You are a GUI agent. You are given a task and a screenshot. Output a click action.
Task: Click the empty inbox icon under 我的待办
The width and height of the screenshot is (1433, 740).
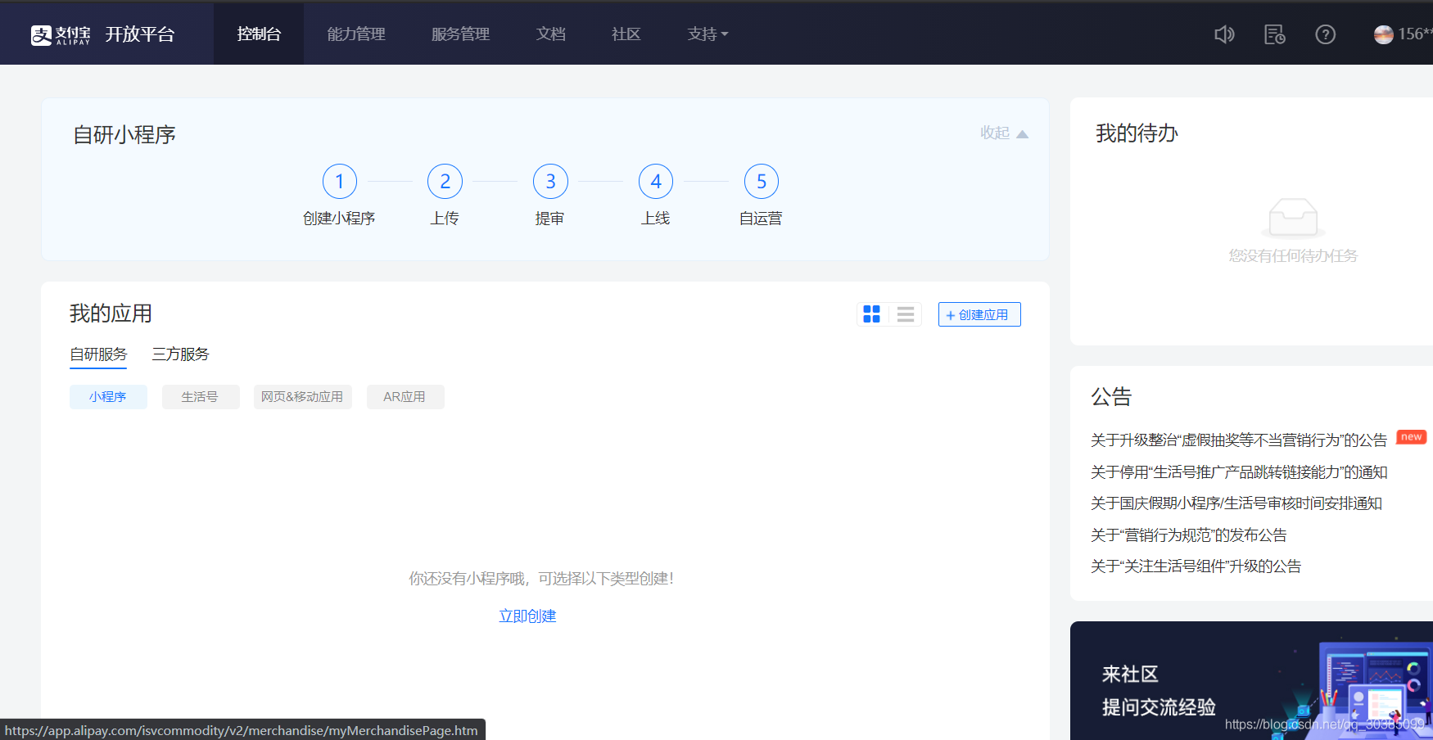pyautogui.click(x=1292, y=217)
